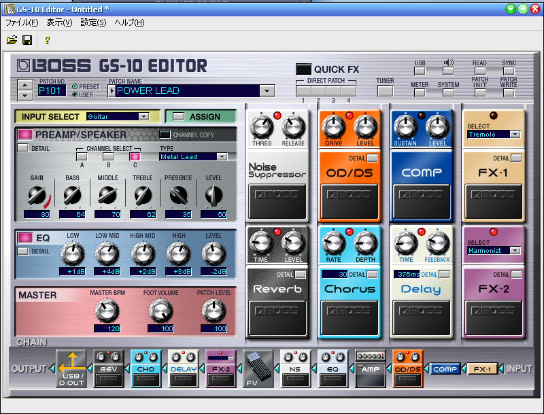Toggle the EQ on/off switch

[x=25, y=238]
